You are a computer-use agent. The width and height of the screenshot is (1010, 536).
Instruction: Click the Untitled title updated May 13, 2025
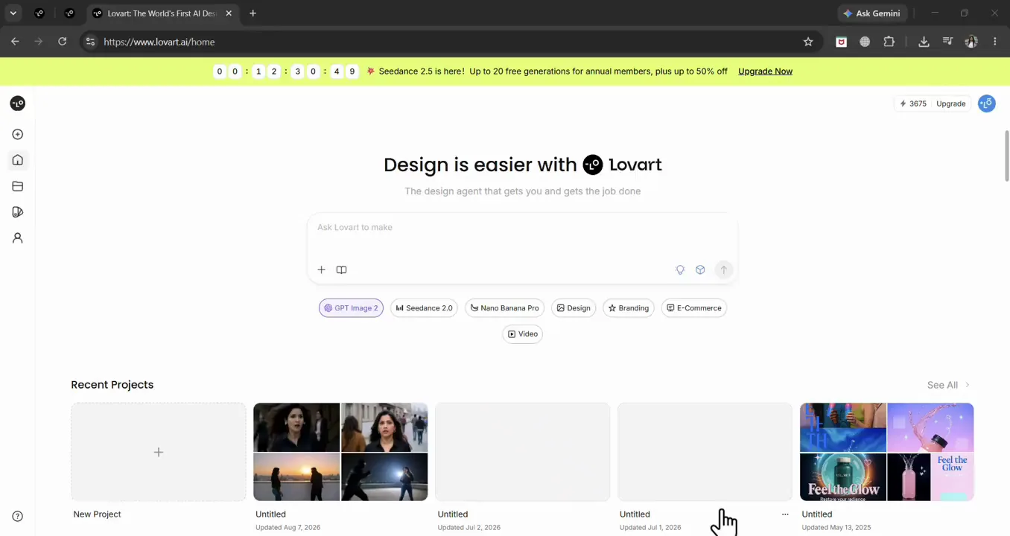coord(817,514)
